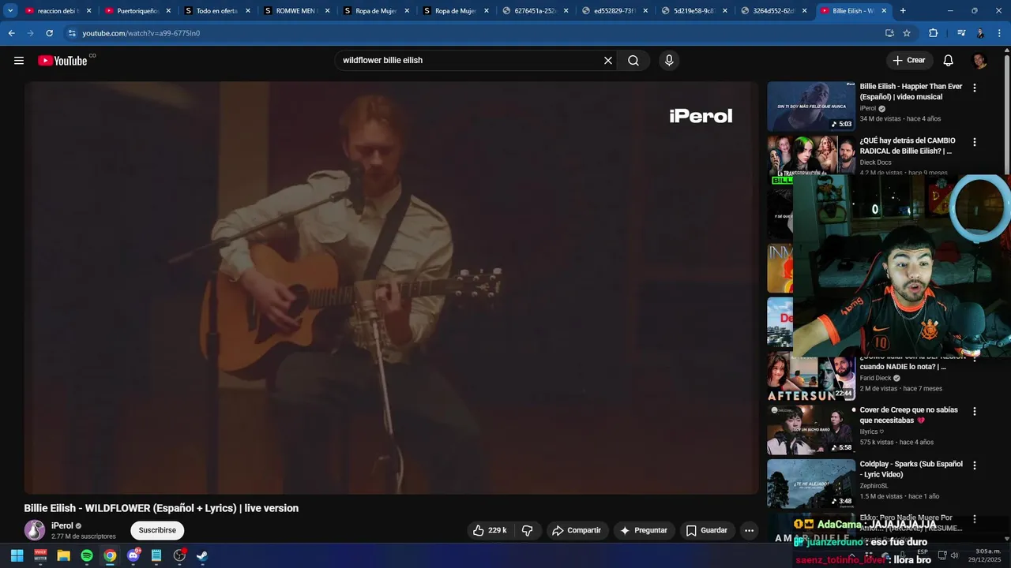1011x568 pixels.
Task: Focus the YouTube search field
Action: (x=471, y=61)
